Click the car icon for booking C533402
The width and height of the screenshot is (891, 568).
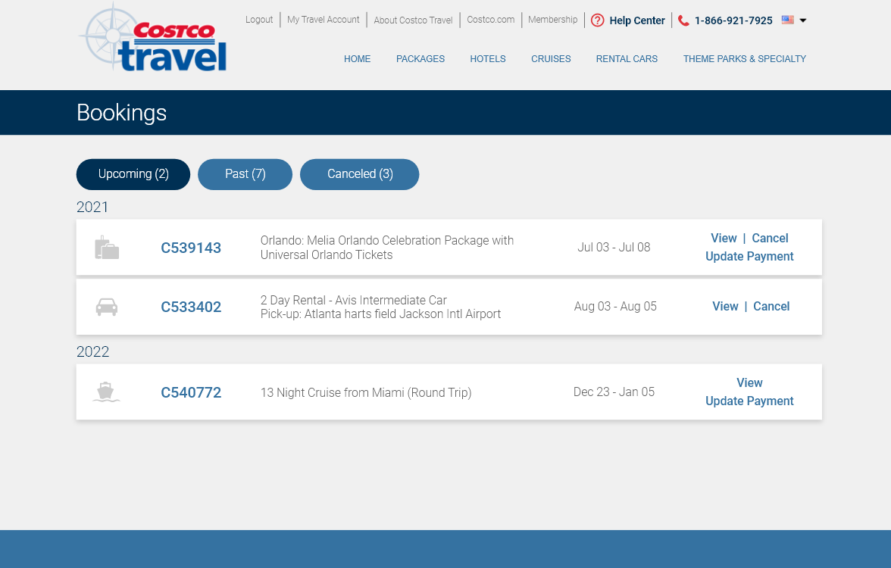pos(107,307)
